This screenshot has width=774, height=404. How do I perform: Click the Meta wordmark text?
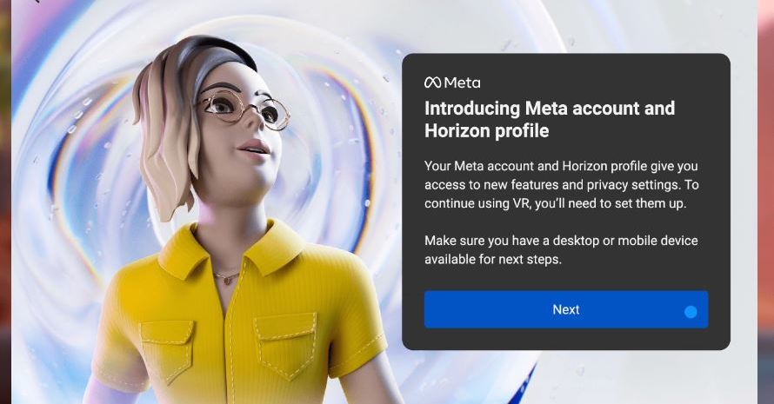pos(462,83)
